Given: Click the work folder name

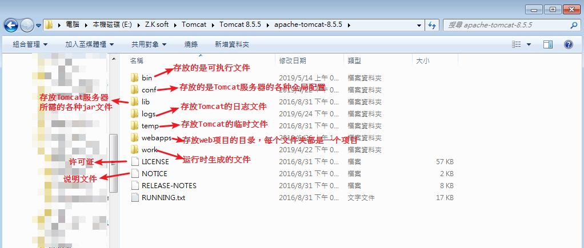Looking at the screenshot, I should [149, 150].
